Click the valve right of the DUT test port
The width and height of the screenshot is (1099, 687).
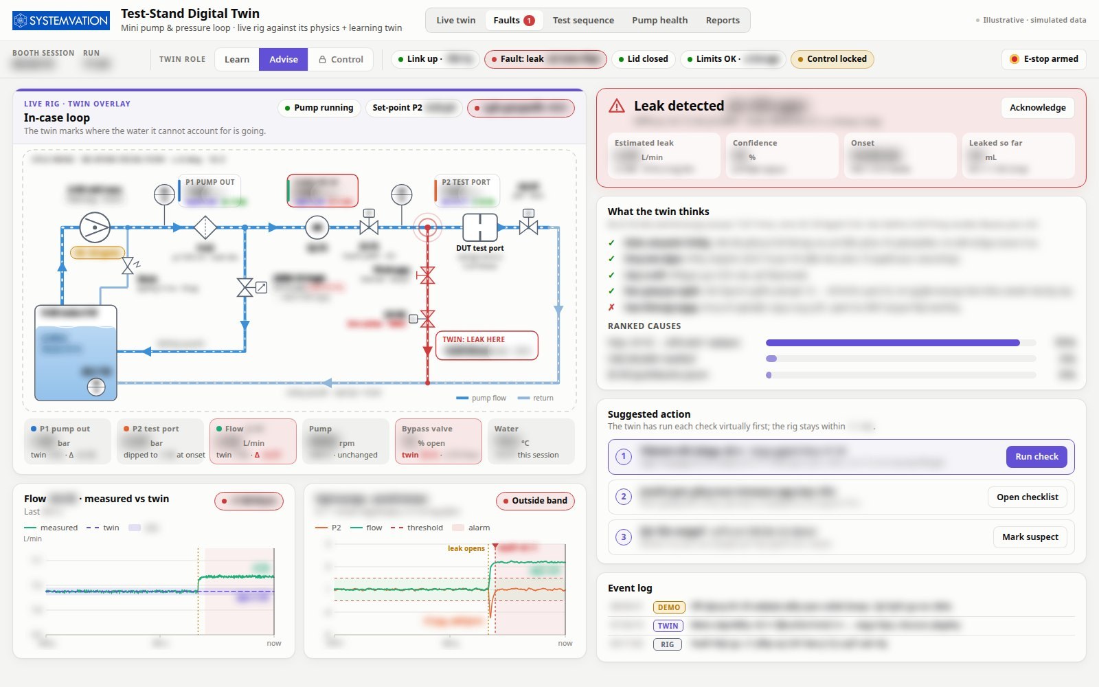(528, 223)
